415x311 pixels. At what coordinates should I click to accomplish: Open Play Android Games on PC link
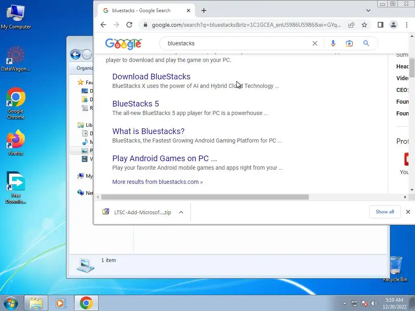tap(165, 158)
